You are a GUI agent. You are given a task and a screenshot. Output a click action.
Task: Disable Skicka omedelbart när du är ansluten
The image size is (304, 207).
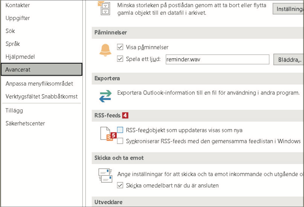120,186
